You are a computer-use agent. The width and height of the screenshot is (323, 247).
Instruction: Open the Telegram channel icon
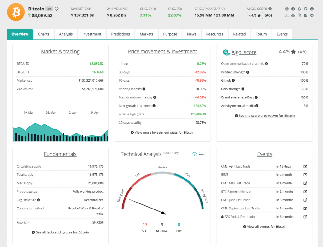pos(293,9)
